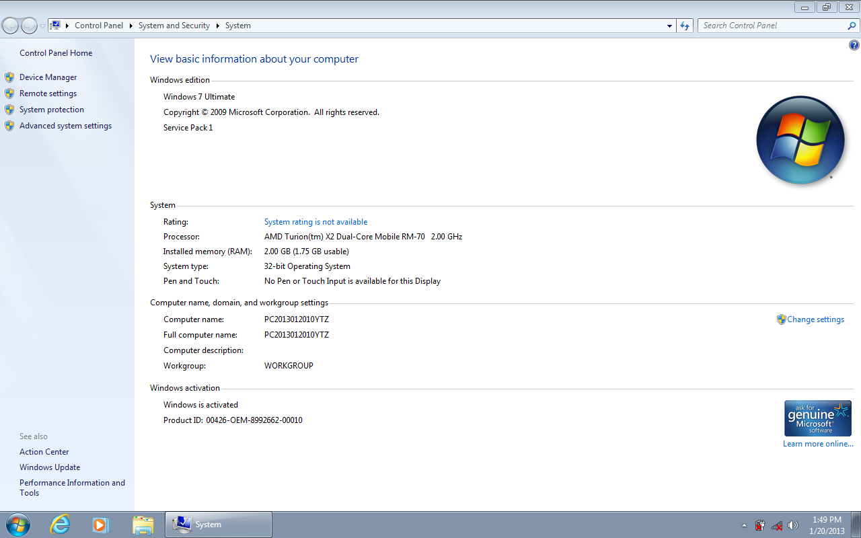Click the Refresh button in address bar

(685, 26)
